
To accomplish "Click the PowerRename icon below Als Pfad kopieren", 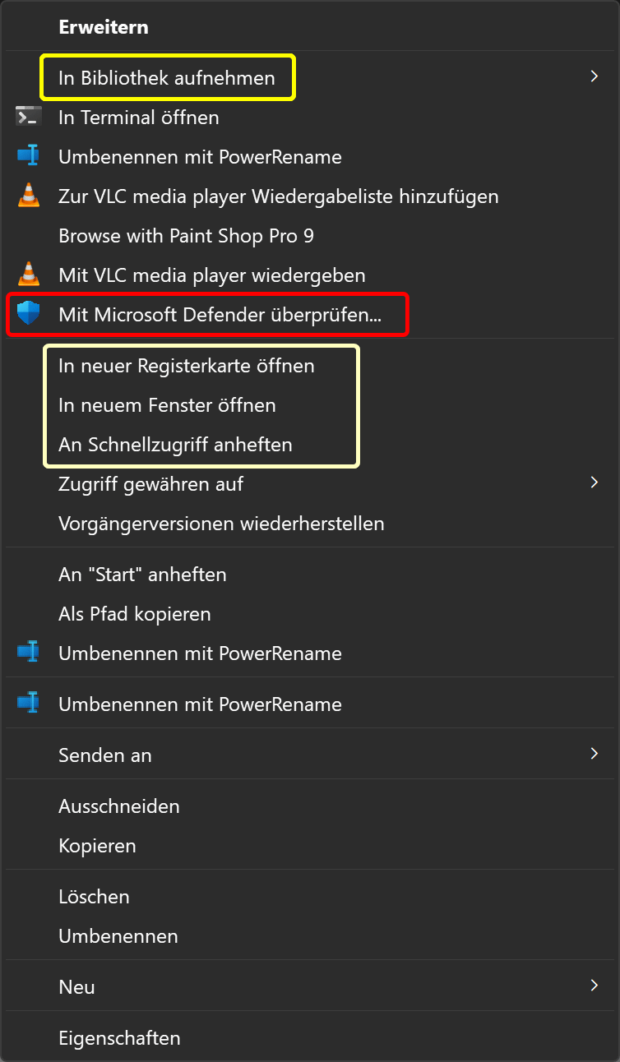I will [x=29, y=653].
